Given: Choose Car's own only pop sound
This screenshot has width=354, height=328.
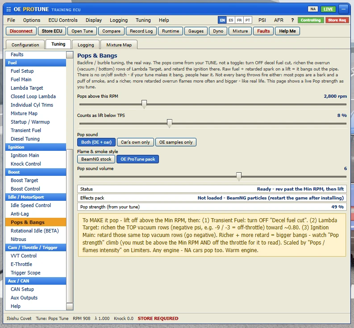Looking at the screenshot, I should coord(135,142).
